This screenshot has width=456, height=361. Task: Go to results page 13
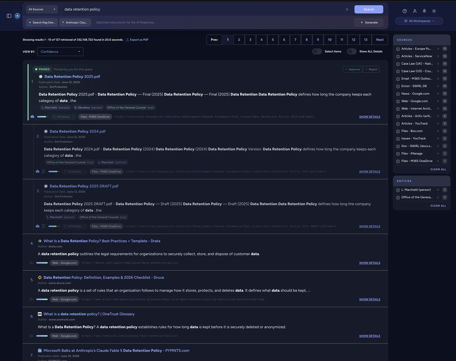(366, 40)
